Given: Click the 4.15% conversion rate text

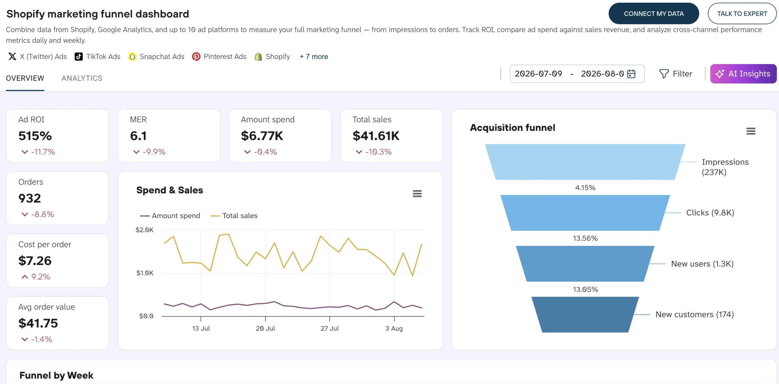Looking at the screenshot, I should (585, 188).
